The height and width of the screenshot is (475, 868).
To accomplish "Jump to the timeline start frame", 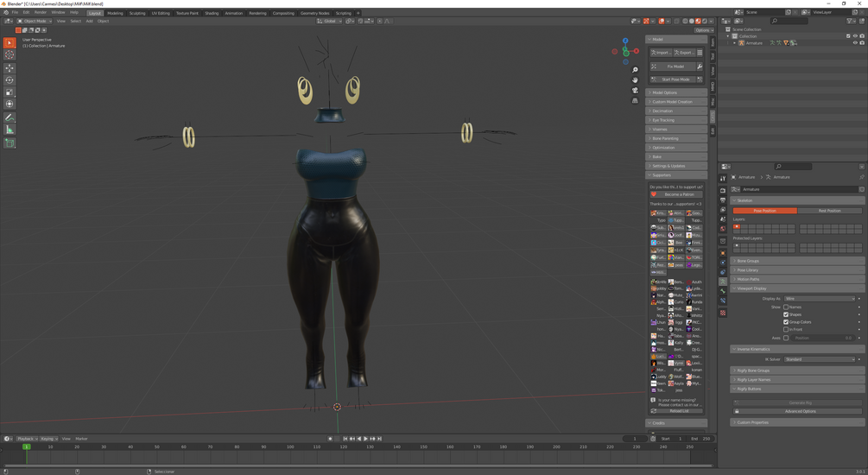I will click(345, 439).
